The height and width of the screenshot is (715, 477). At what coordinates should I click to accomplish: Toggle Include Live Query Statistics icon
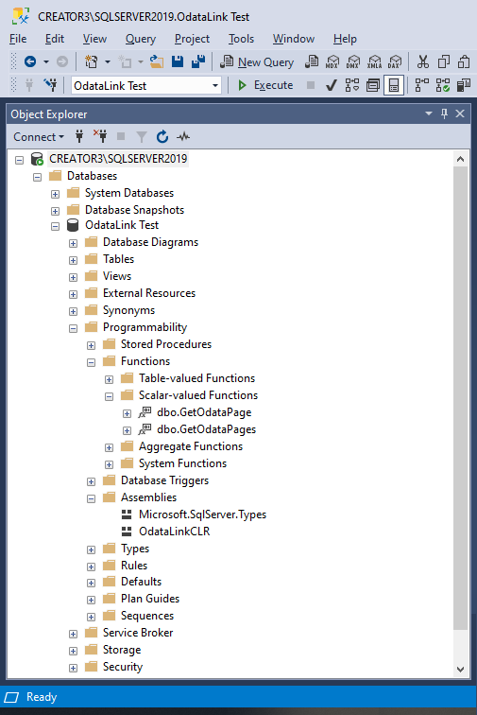click(443, 85)
